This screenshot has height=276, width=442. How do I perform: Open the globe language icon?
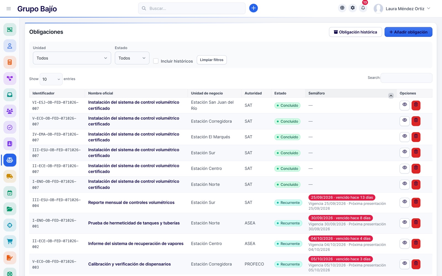[342, 8]
